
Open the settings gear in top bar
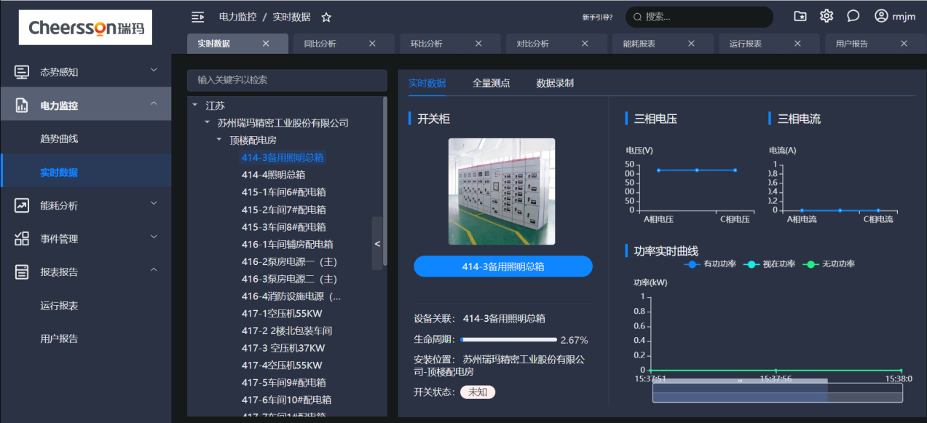pyautogui.click(x=826, y=15)
